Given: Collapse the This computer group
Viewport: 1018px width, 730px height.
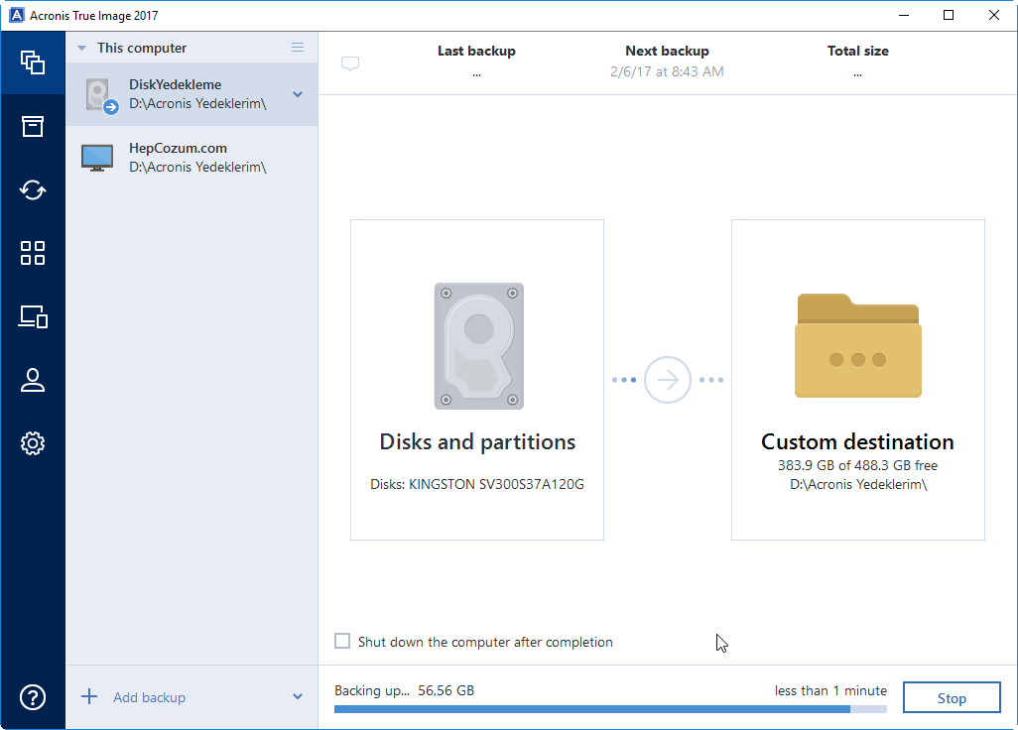Looking at the screenshot, I should coord(81,48).
